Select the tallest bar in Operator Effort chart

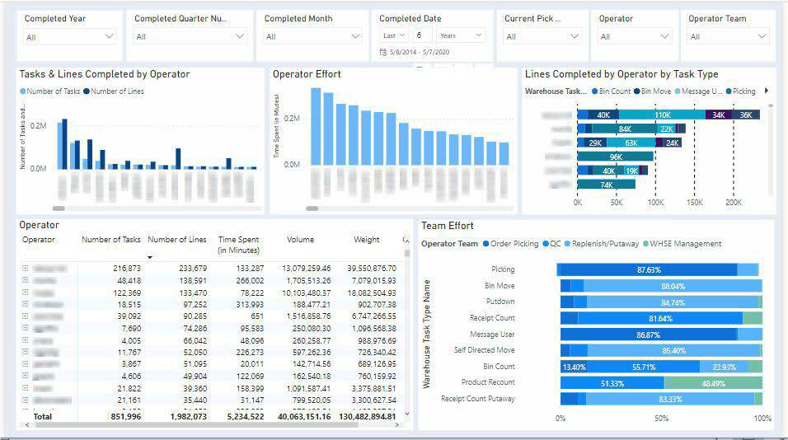[x=316, y=127]
